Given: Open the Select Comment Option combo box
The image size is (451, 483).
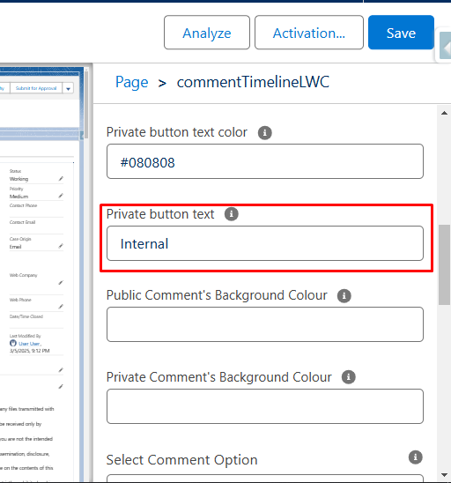Looking at the screenshot, I should [265, 479].
